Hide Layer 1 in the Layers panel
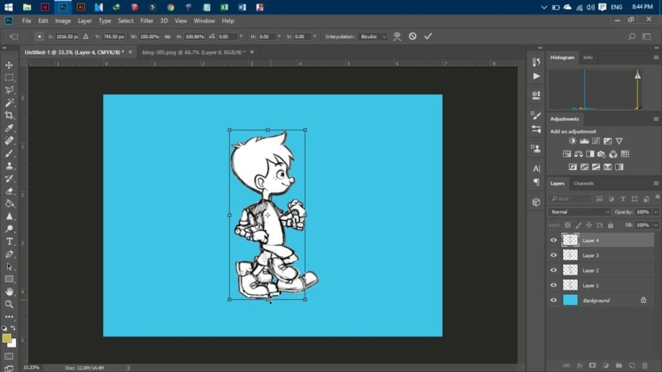662x372 pixels. pyautogui.click(x=553, y=285)
